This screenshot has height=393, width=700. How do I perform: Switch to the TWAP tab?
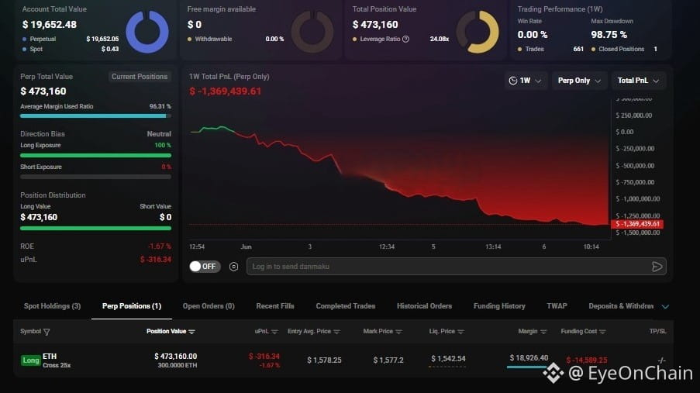(x=557, y=306)
